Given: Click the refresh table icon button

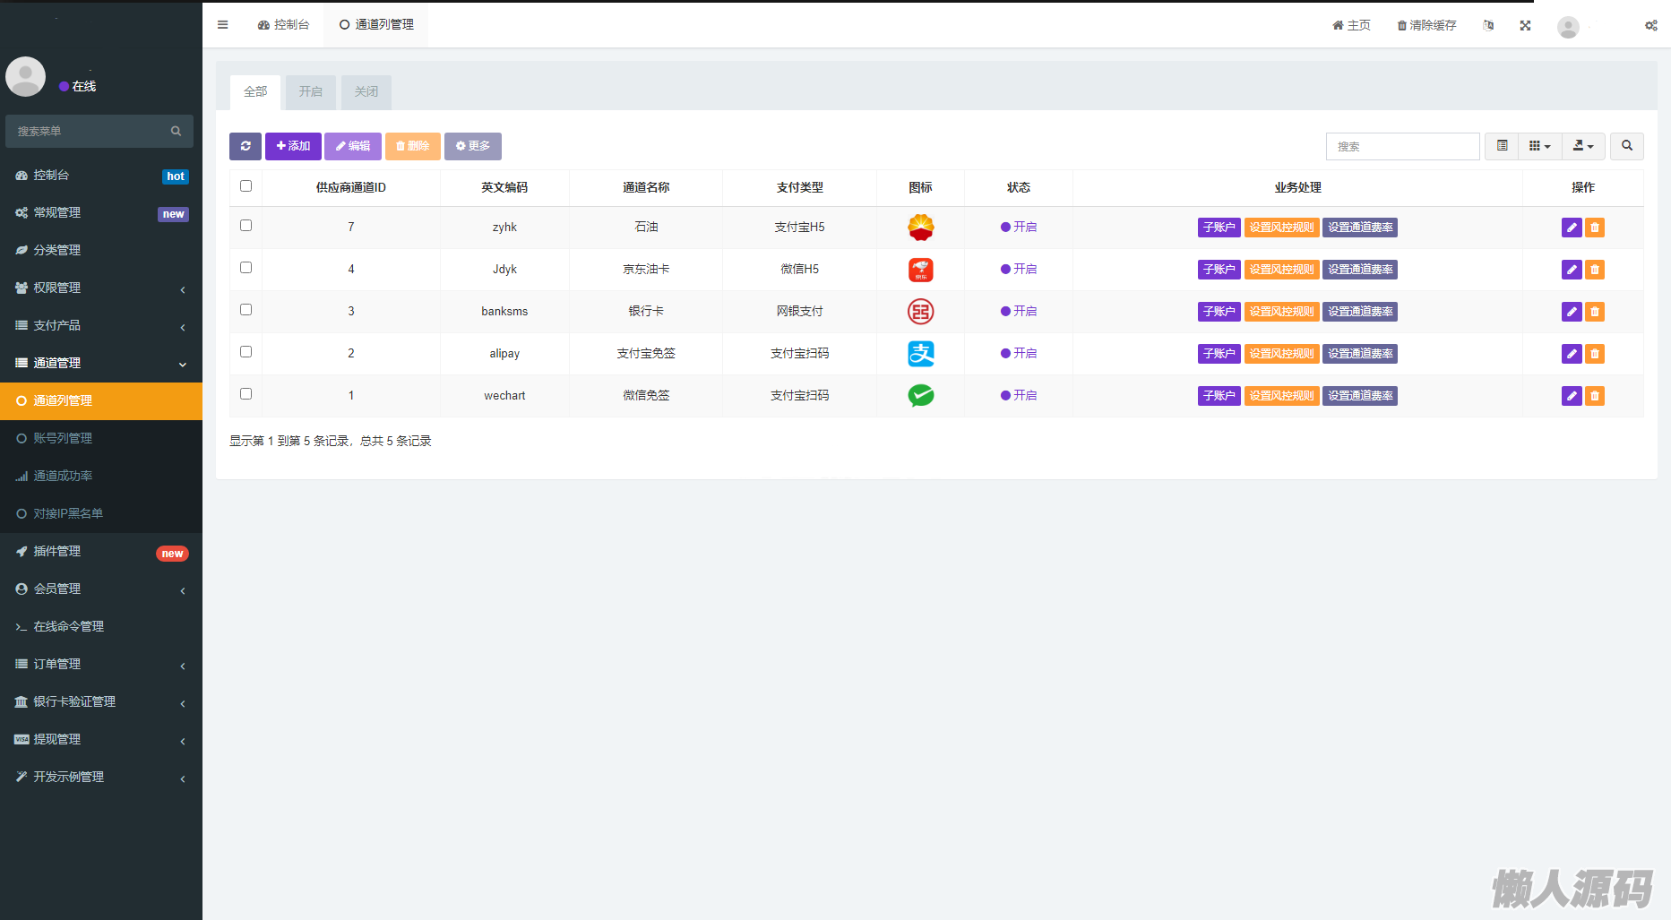Looking at the screenshot, I should click(245, 146).
